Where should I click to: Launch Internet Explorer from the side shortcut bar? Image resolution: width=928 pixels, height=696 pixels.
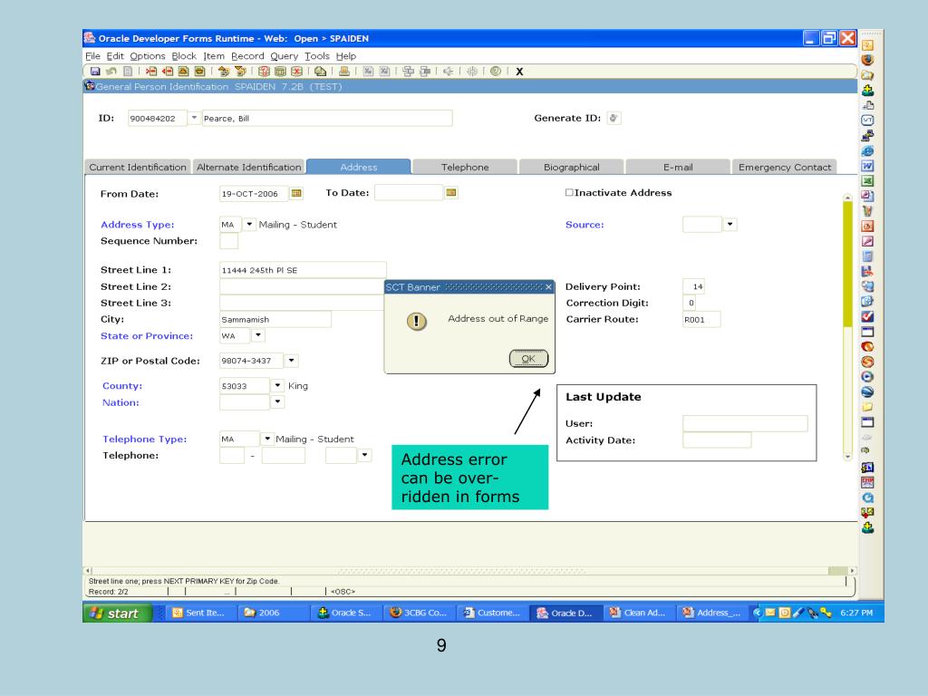867,151
